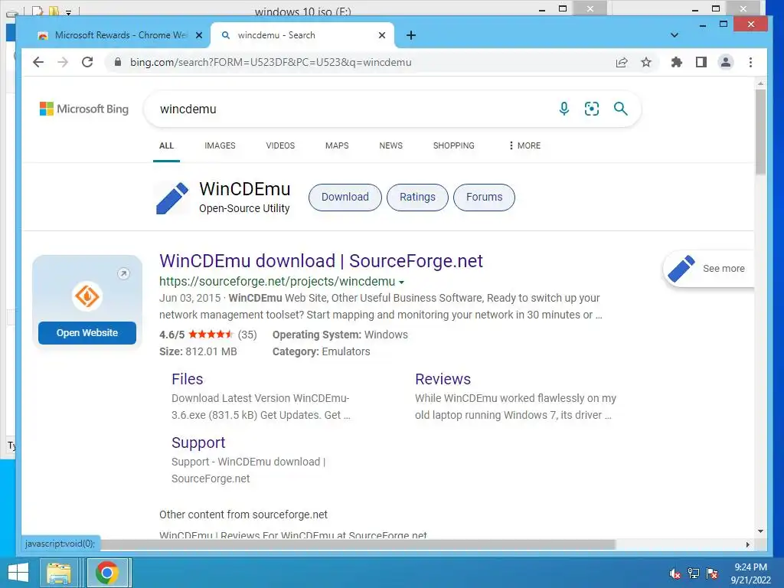Open Chrome tab search chevron

pos(674,35)
